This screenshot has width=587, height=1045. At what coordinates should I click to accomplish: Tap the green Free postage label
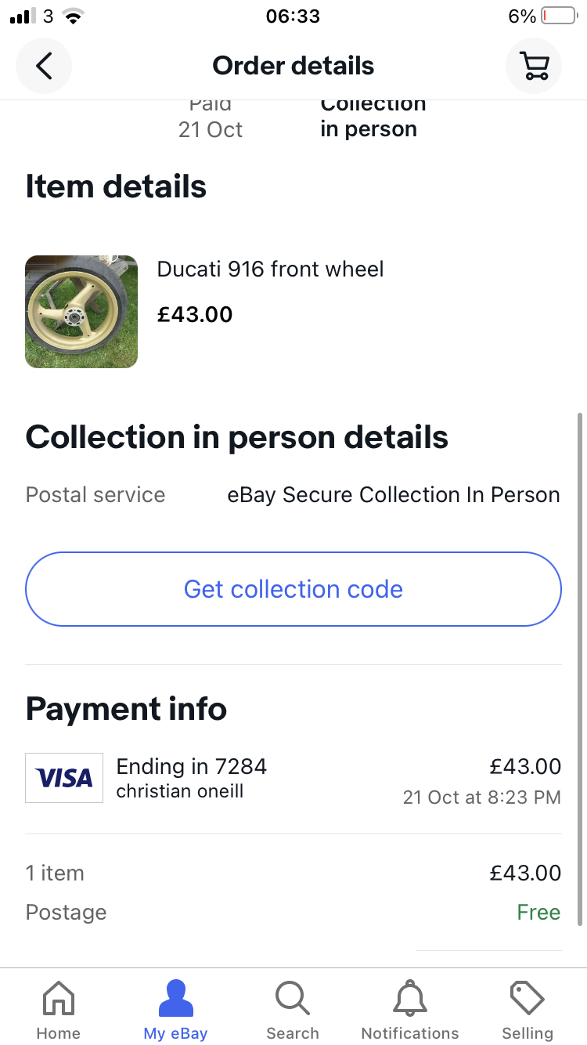(x=538, y=913)
